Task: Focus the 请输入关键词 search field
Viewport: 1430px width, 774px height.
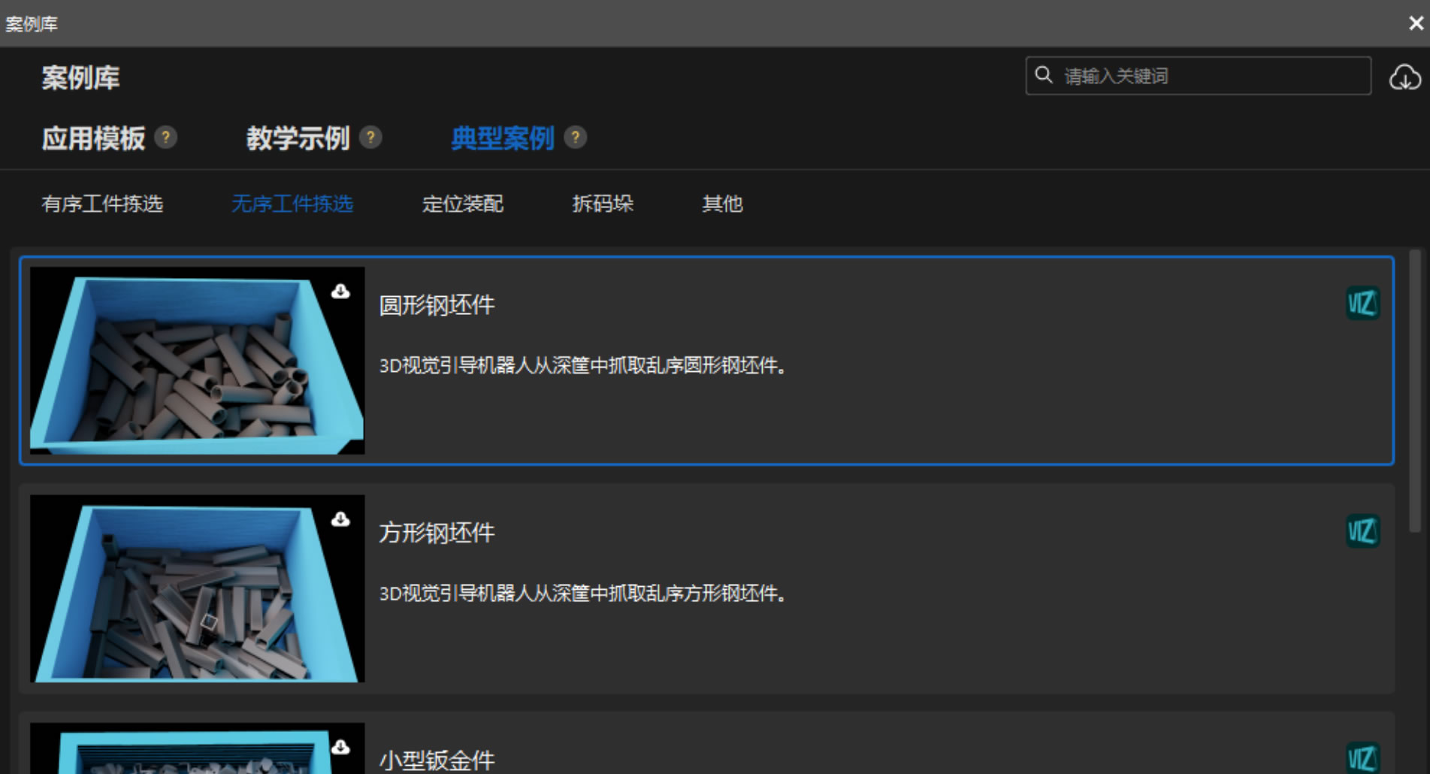Action: coord(1198,76)
